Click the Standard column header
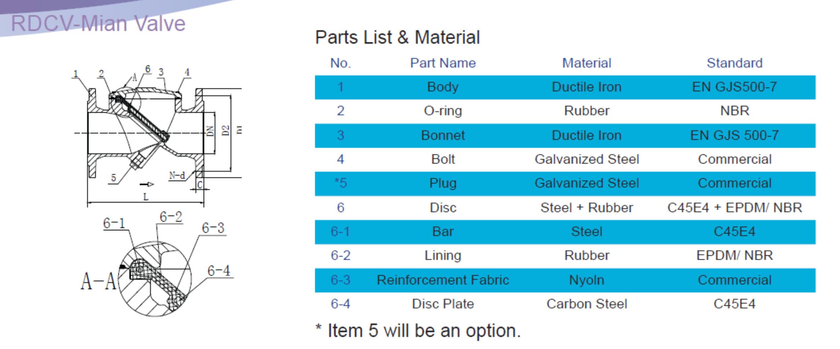 pos(734,63)
